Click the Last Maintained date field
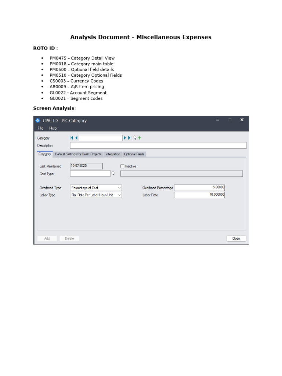Viewport: 282px width, 376px height. [86, 166]
